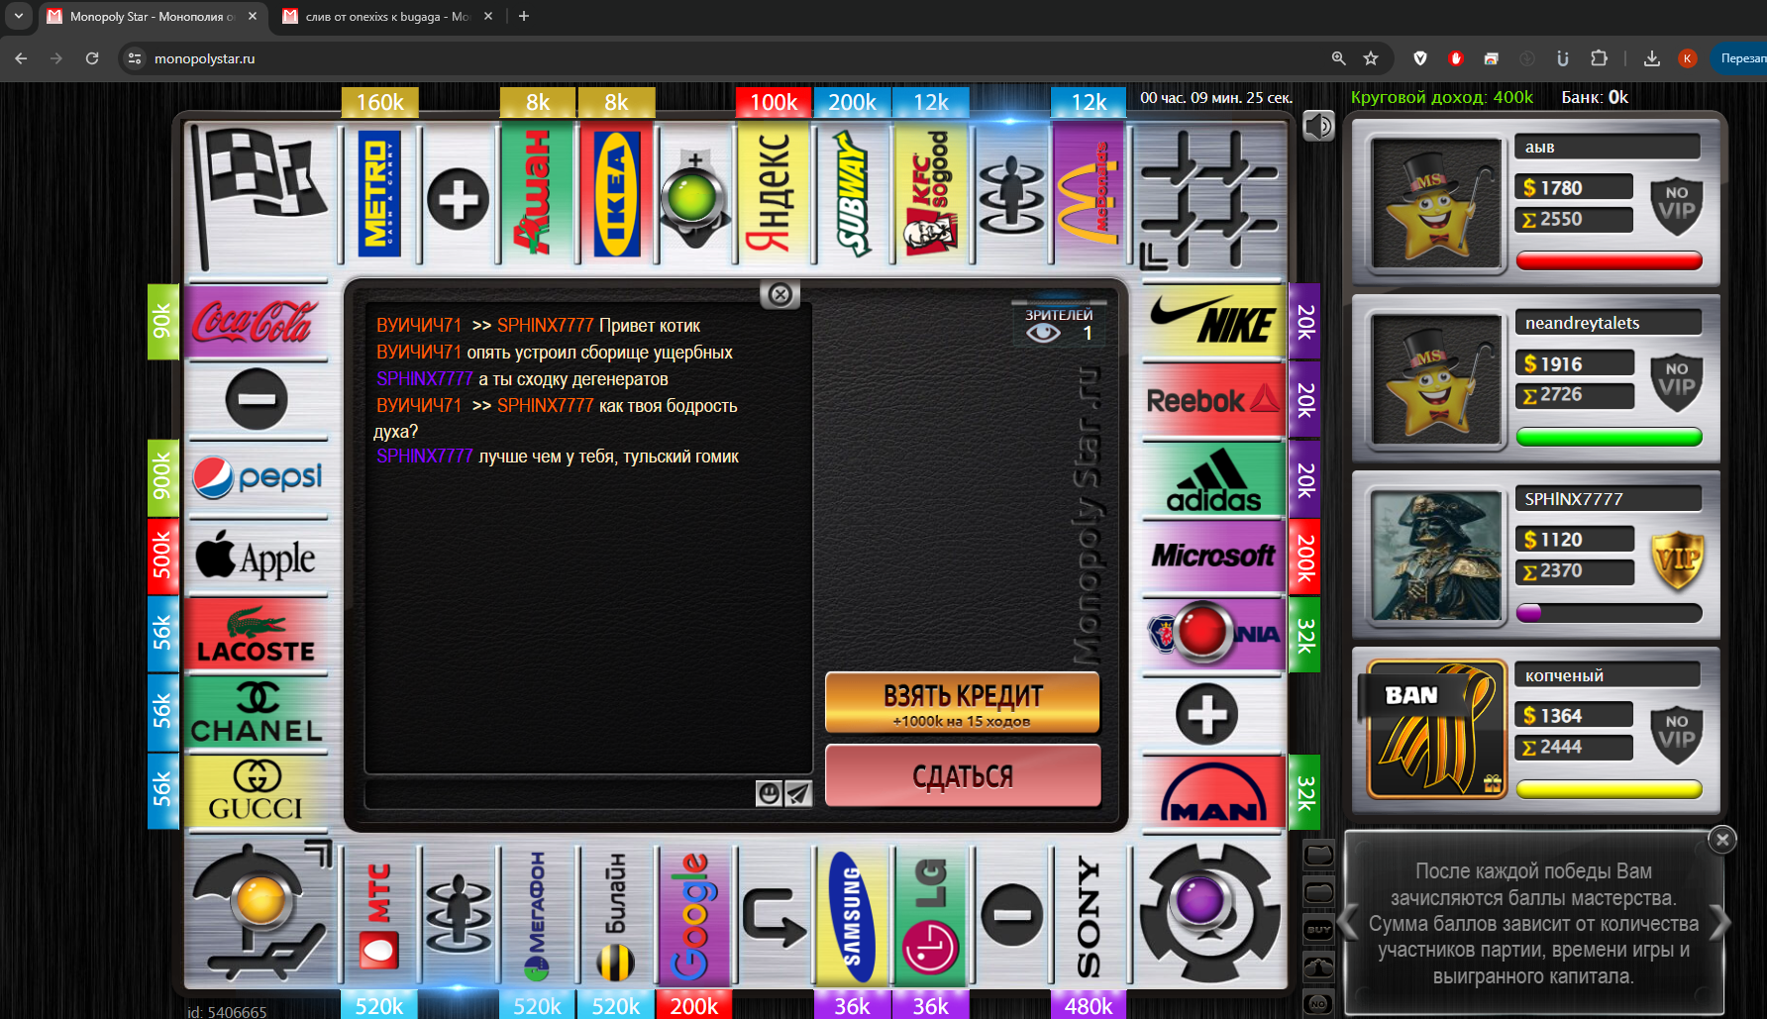Click the casino chip corner cell
The height and width of the screenshot is (1019, 1767).
click(x=1209, y=913)
